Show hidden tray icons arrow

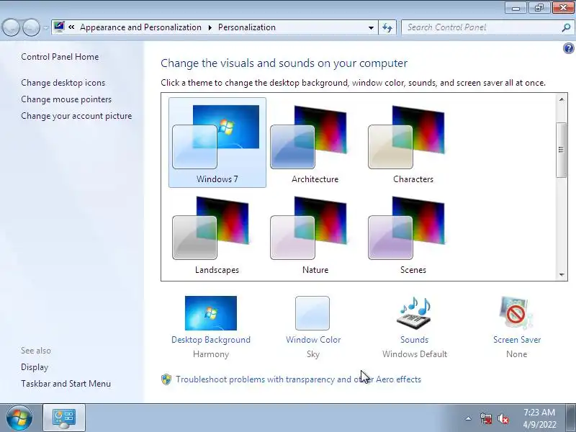coord(469,418)
